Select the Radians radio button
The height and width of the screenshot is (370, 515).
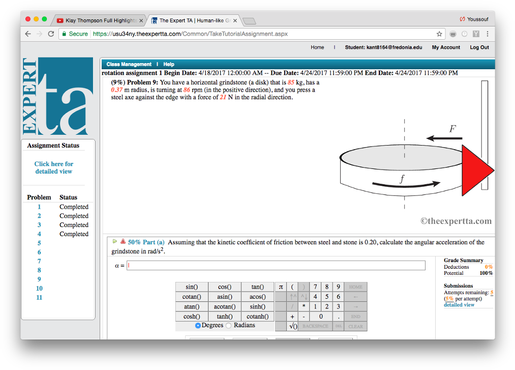coord(229,325)
